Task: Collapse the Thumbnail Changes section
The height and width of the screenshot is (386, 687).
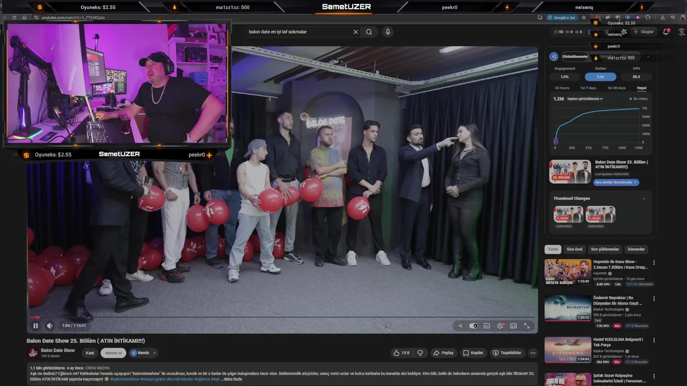Action: pyautogui.click(x=644, y=198)
